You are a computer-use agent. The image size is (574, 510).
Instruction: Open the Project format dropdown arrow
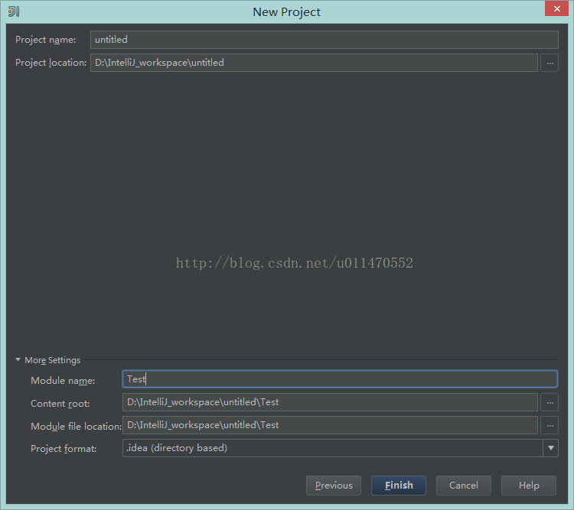click(550, 448)
